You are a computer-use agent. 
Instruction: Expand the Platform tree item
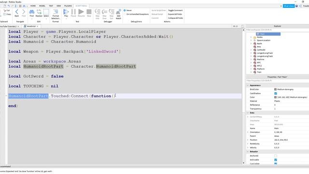[x=251, y=69]
